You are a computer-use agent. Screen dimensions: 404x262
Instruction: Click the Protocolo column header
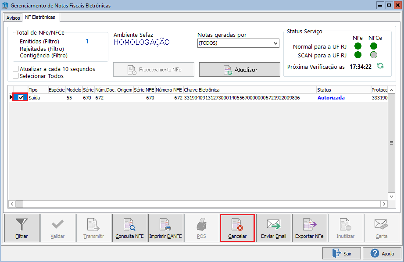tap(379, 90)
